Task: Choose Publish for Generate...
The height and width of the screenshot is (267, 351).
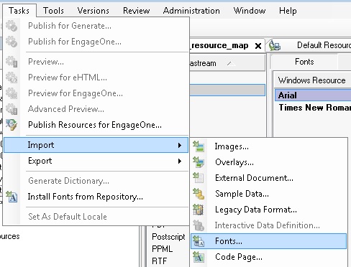Action: 96,26
